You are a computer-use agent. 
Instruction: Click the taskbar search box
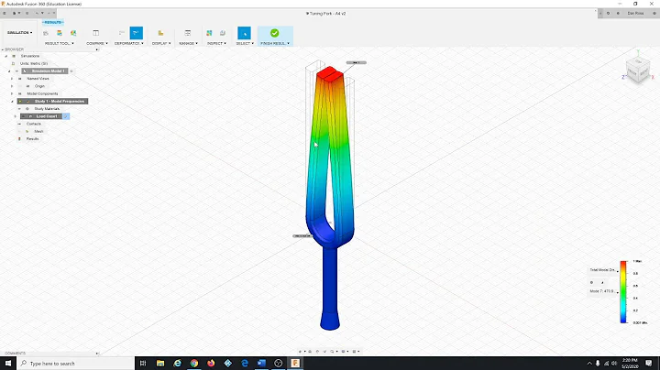pos(76,364)
